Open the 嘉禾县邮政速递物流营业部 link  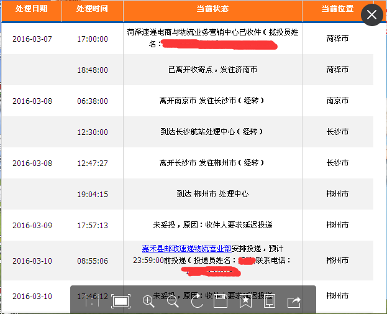(x=176, y=248)
